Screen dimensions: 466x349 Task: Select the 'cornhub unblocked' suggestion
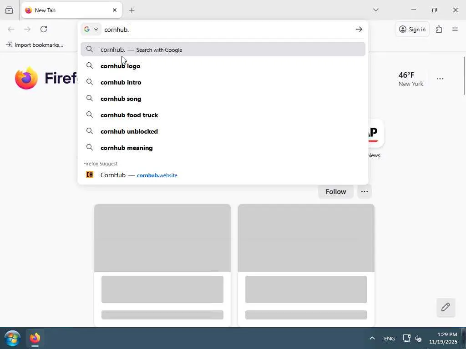(x=223, y=131)
